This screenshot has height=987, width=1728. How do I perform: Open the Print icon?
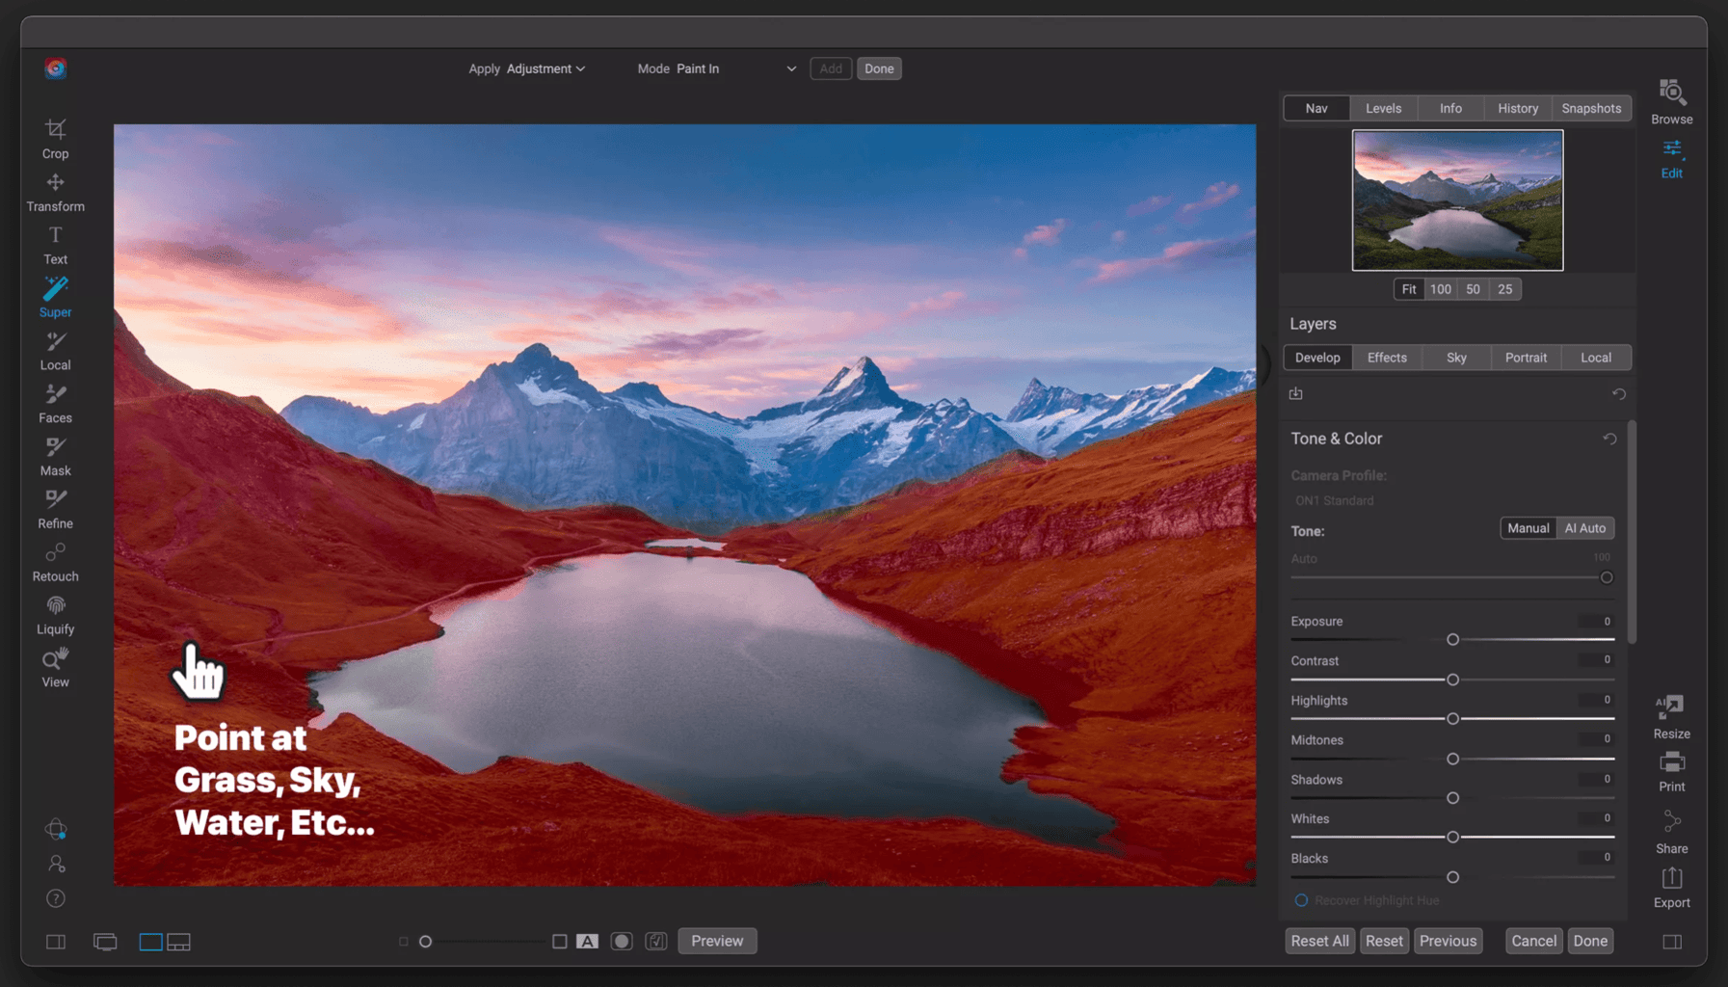(1671, 772)
